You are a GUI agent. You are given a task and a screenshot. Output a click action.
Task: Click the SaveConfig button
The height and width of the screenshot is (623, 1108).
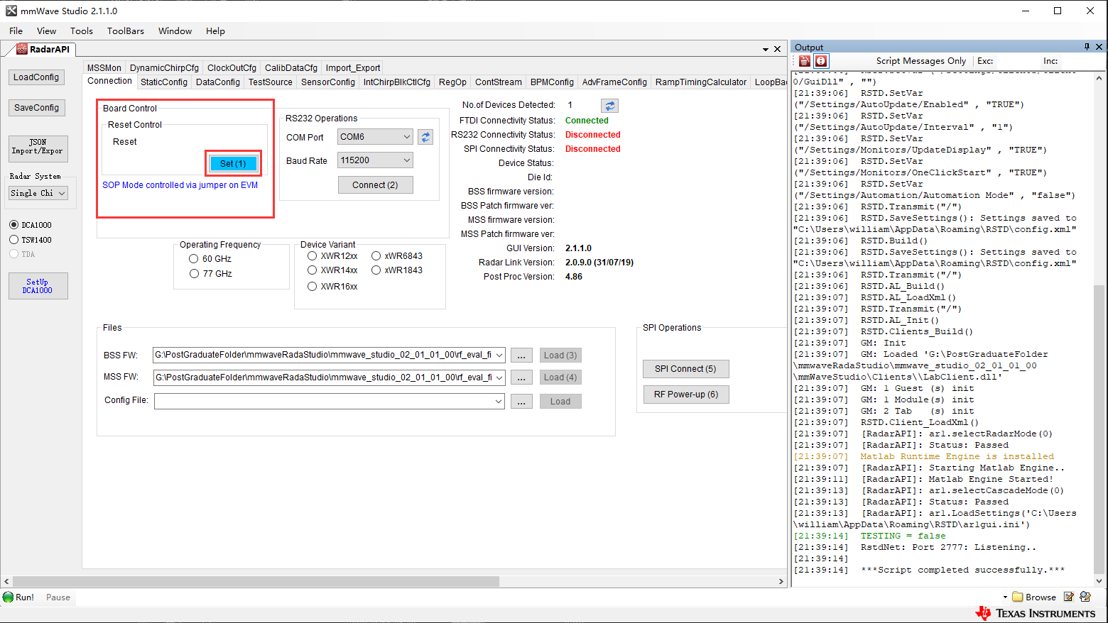pyautogui.click(x=36, y=108)
